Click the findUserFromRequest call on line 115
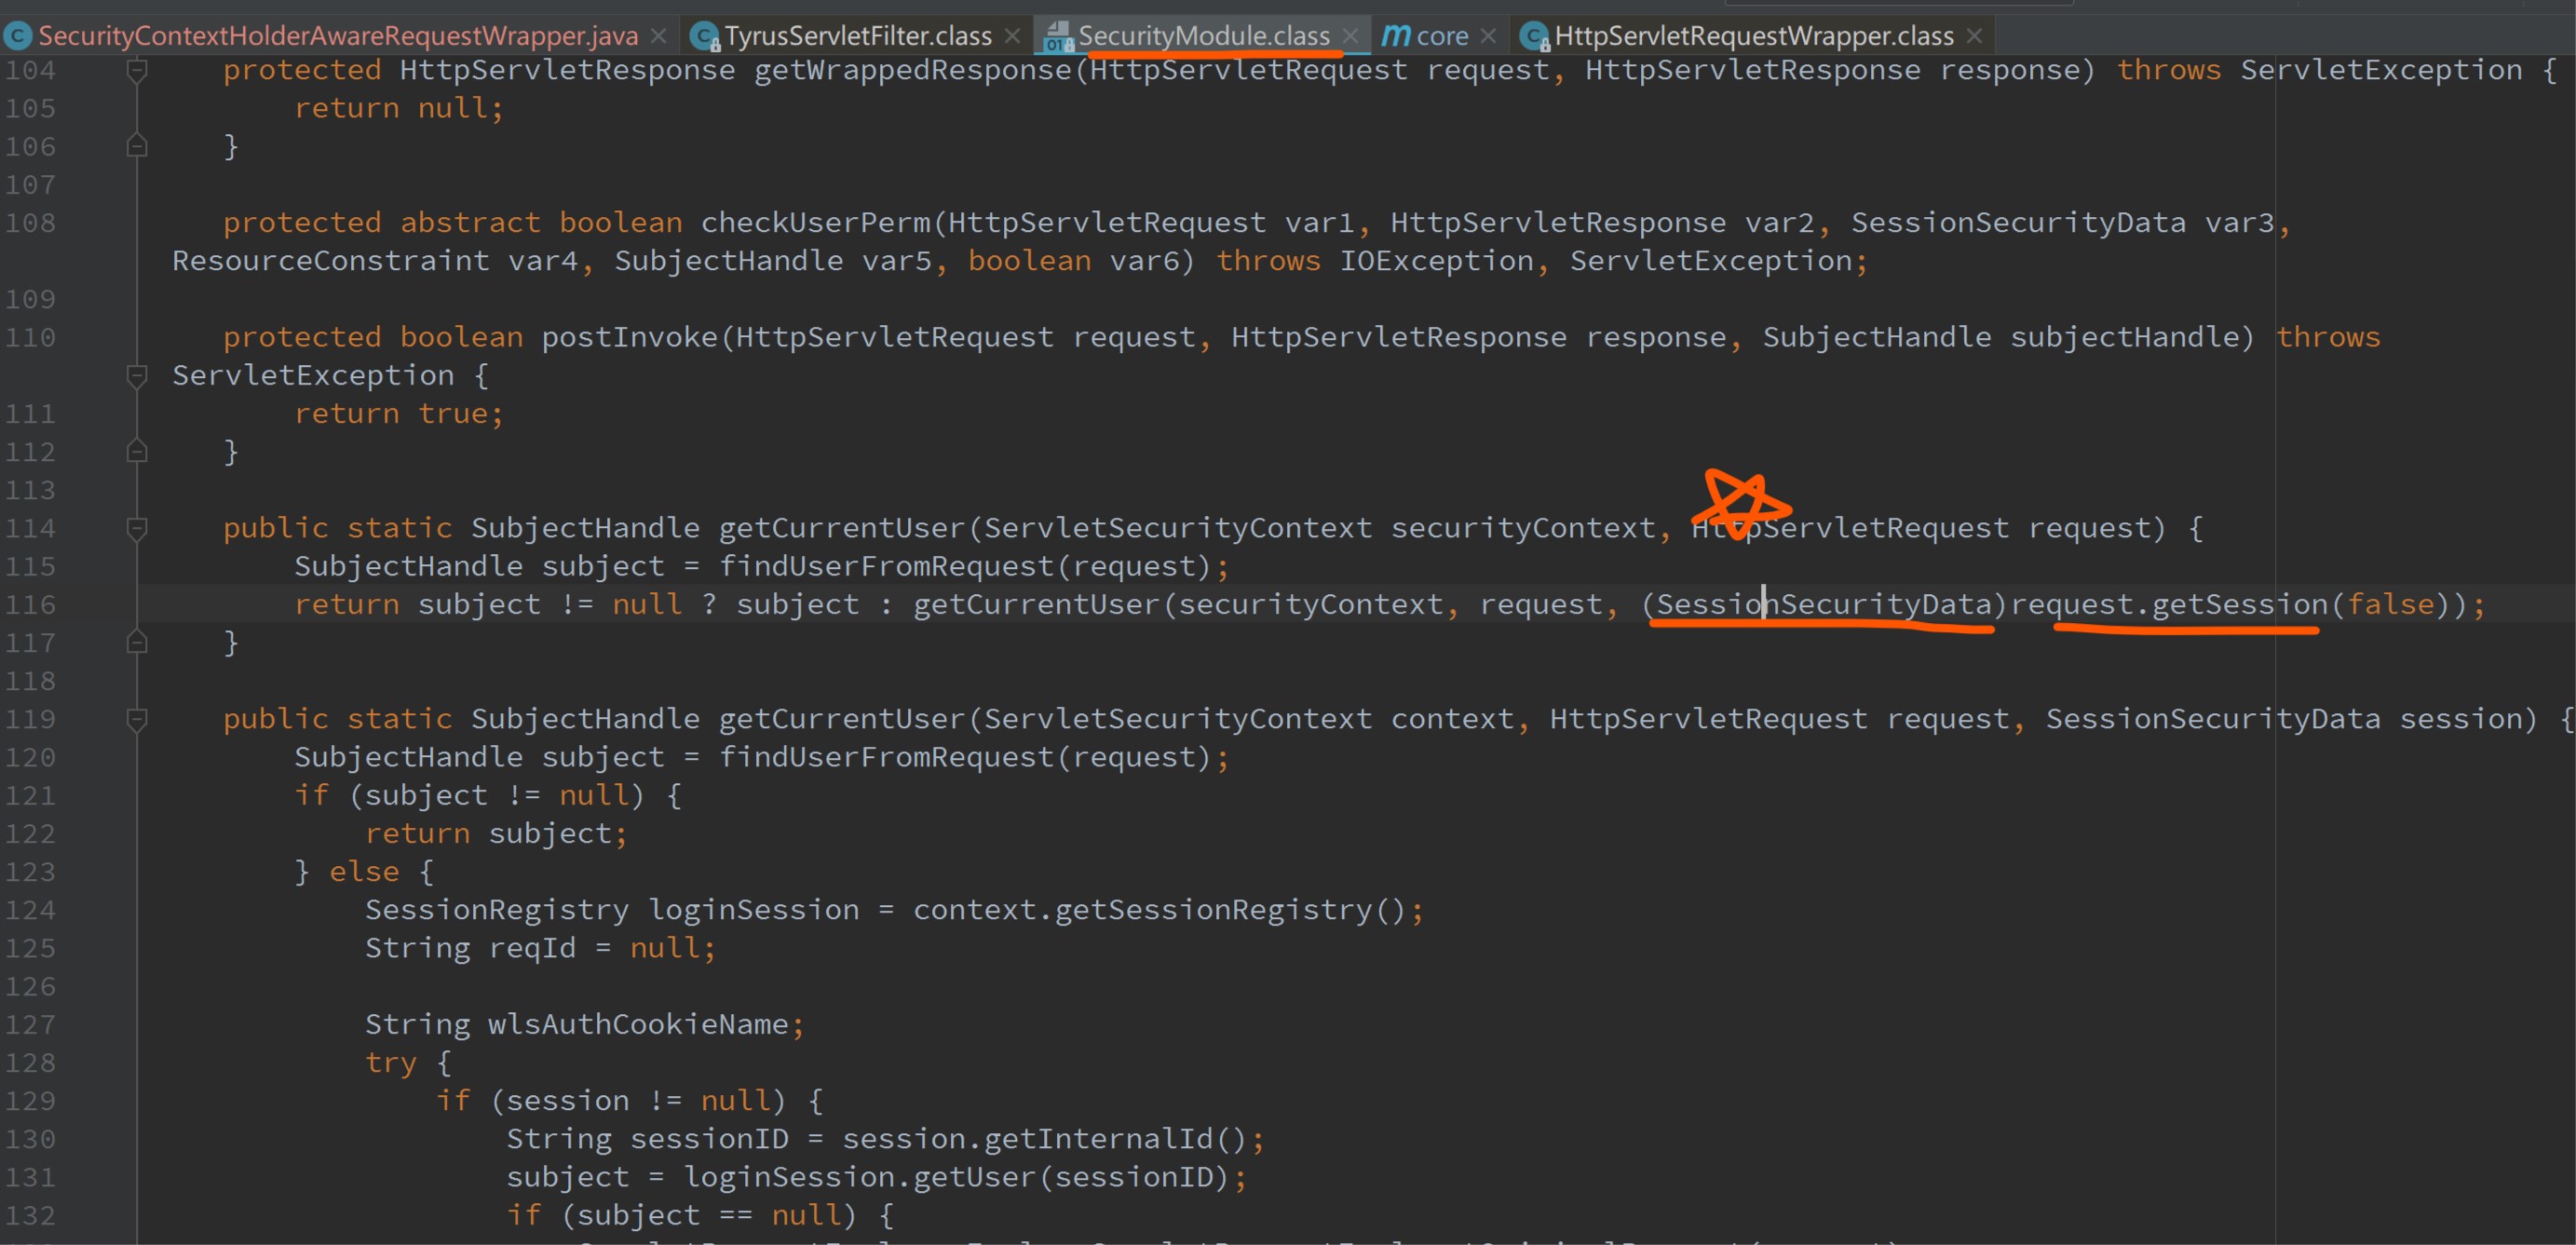Screen dimensions: 2576x1245 click(x=887, y=567)
